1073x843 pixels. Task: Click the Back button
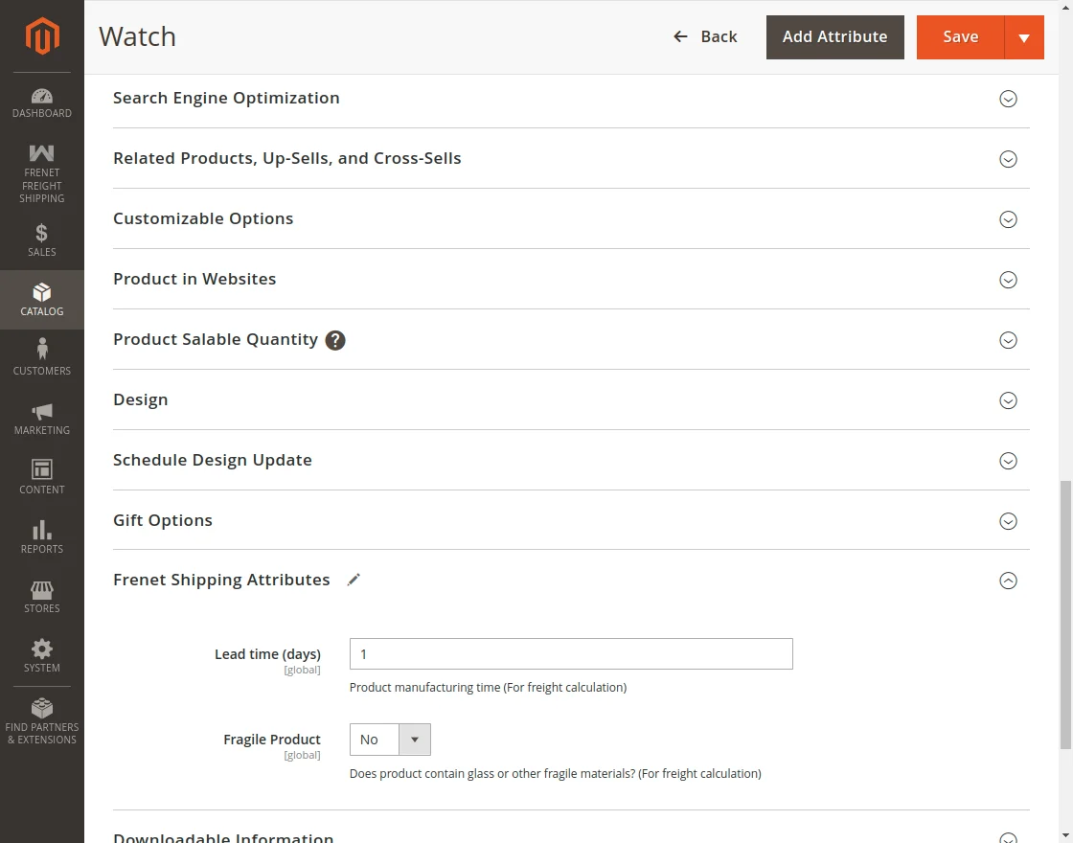coord(705,36)
